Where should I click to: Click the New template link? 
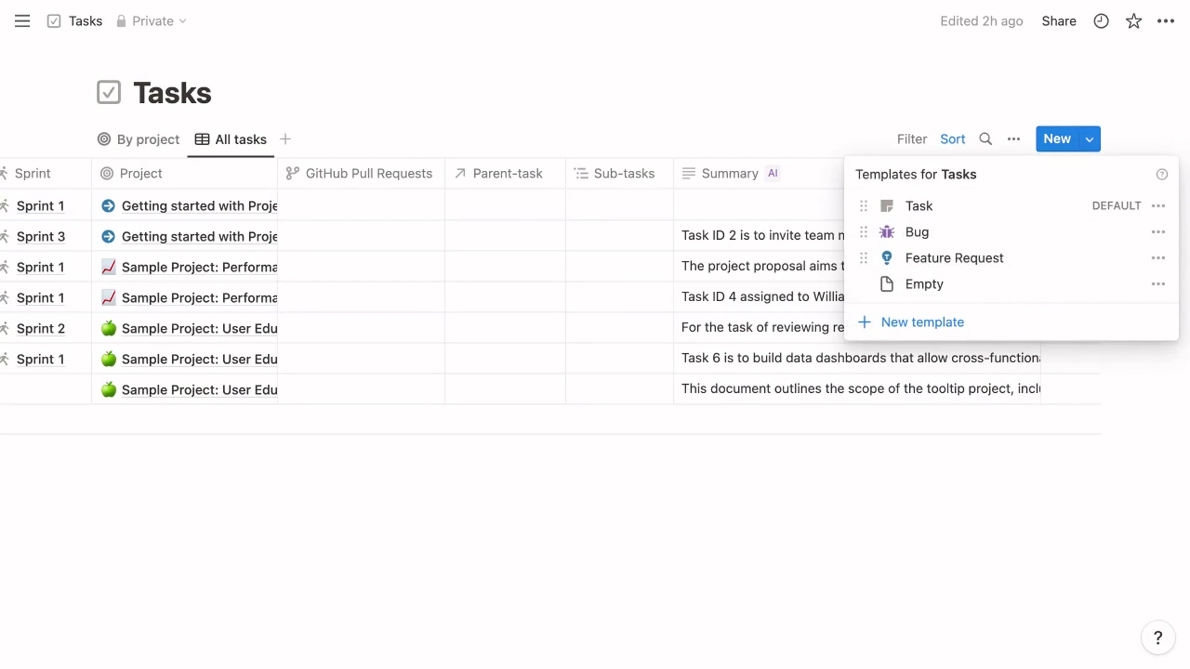point(922,321)
